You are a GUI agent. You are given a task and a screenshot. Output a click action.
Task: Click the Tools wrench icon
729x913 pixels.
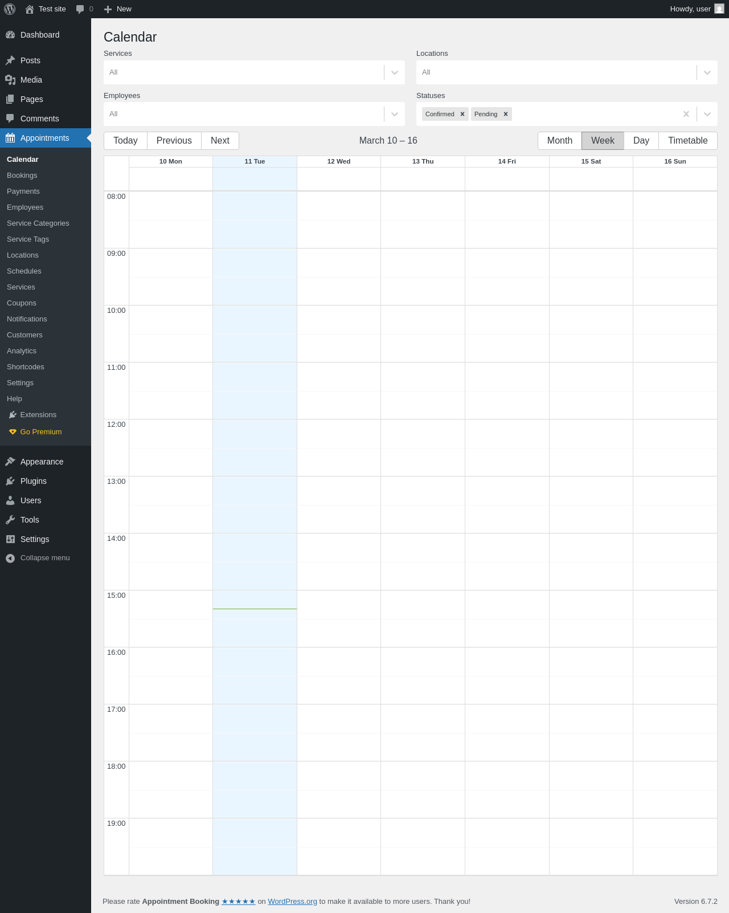(10, 520)
